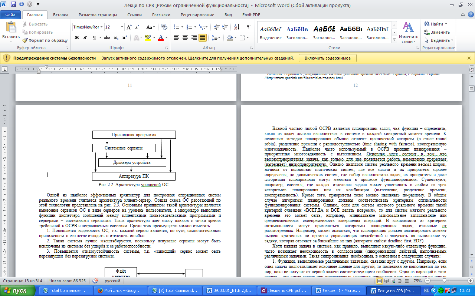
Task: Open the line spacing dropdown
Action: (216, 38)
